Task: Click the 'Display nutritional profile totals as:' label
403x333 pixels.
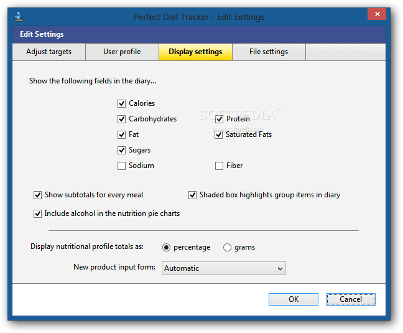Action: click(87, 246)
